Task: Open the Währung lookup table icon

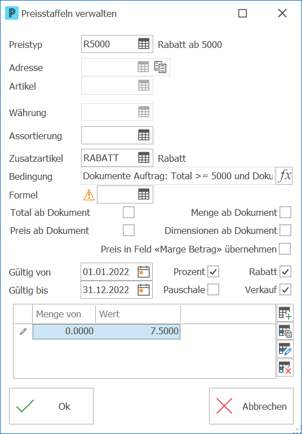Action: pos(144,112)
